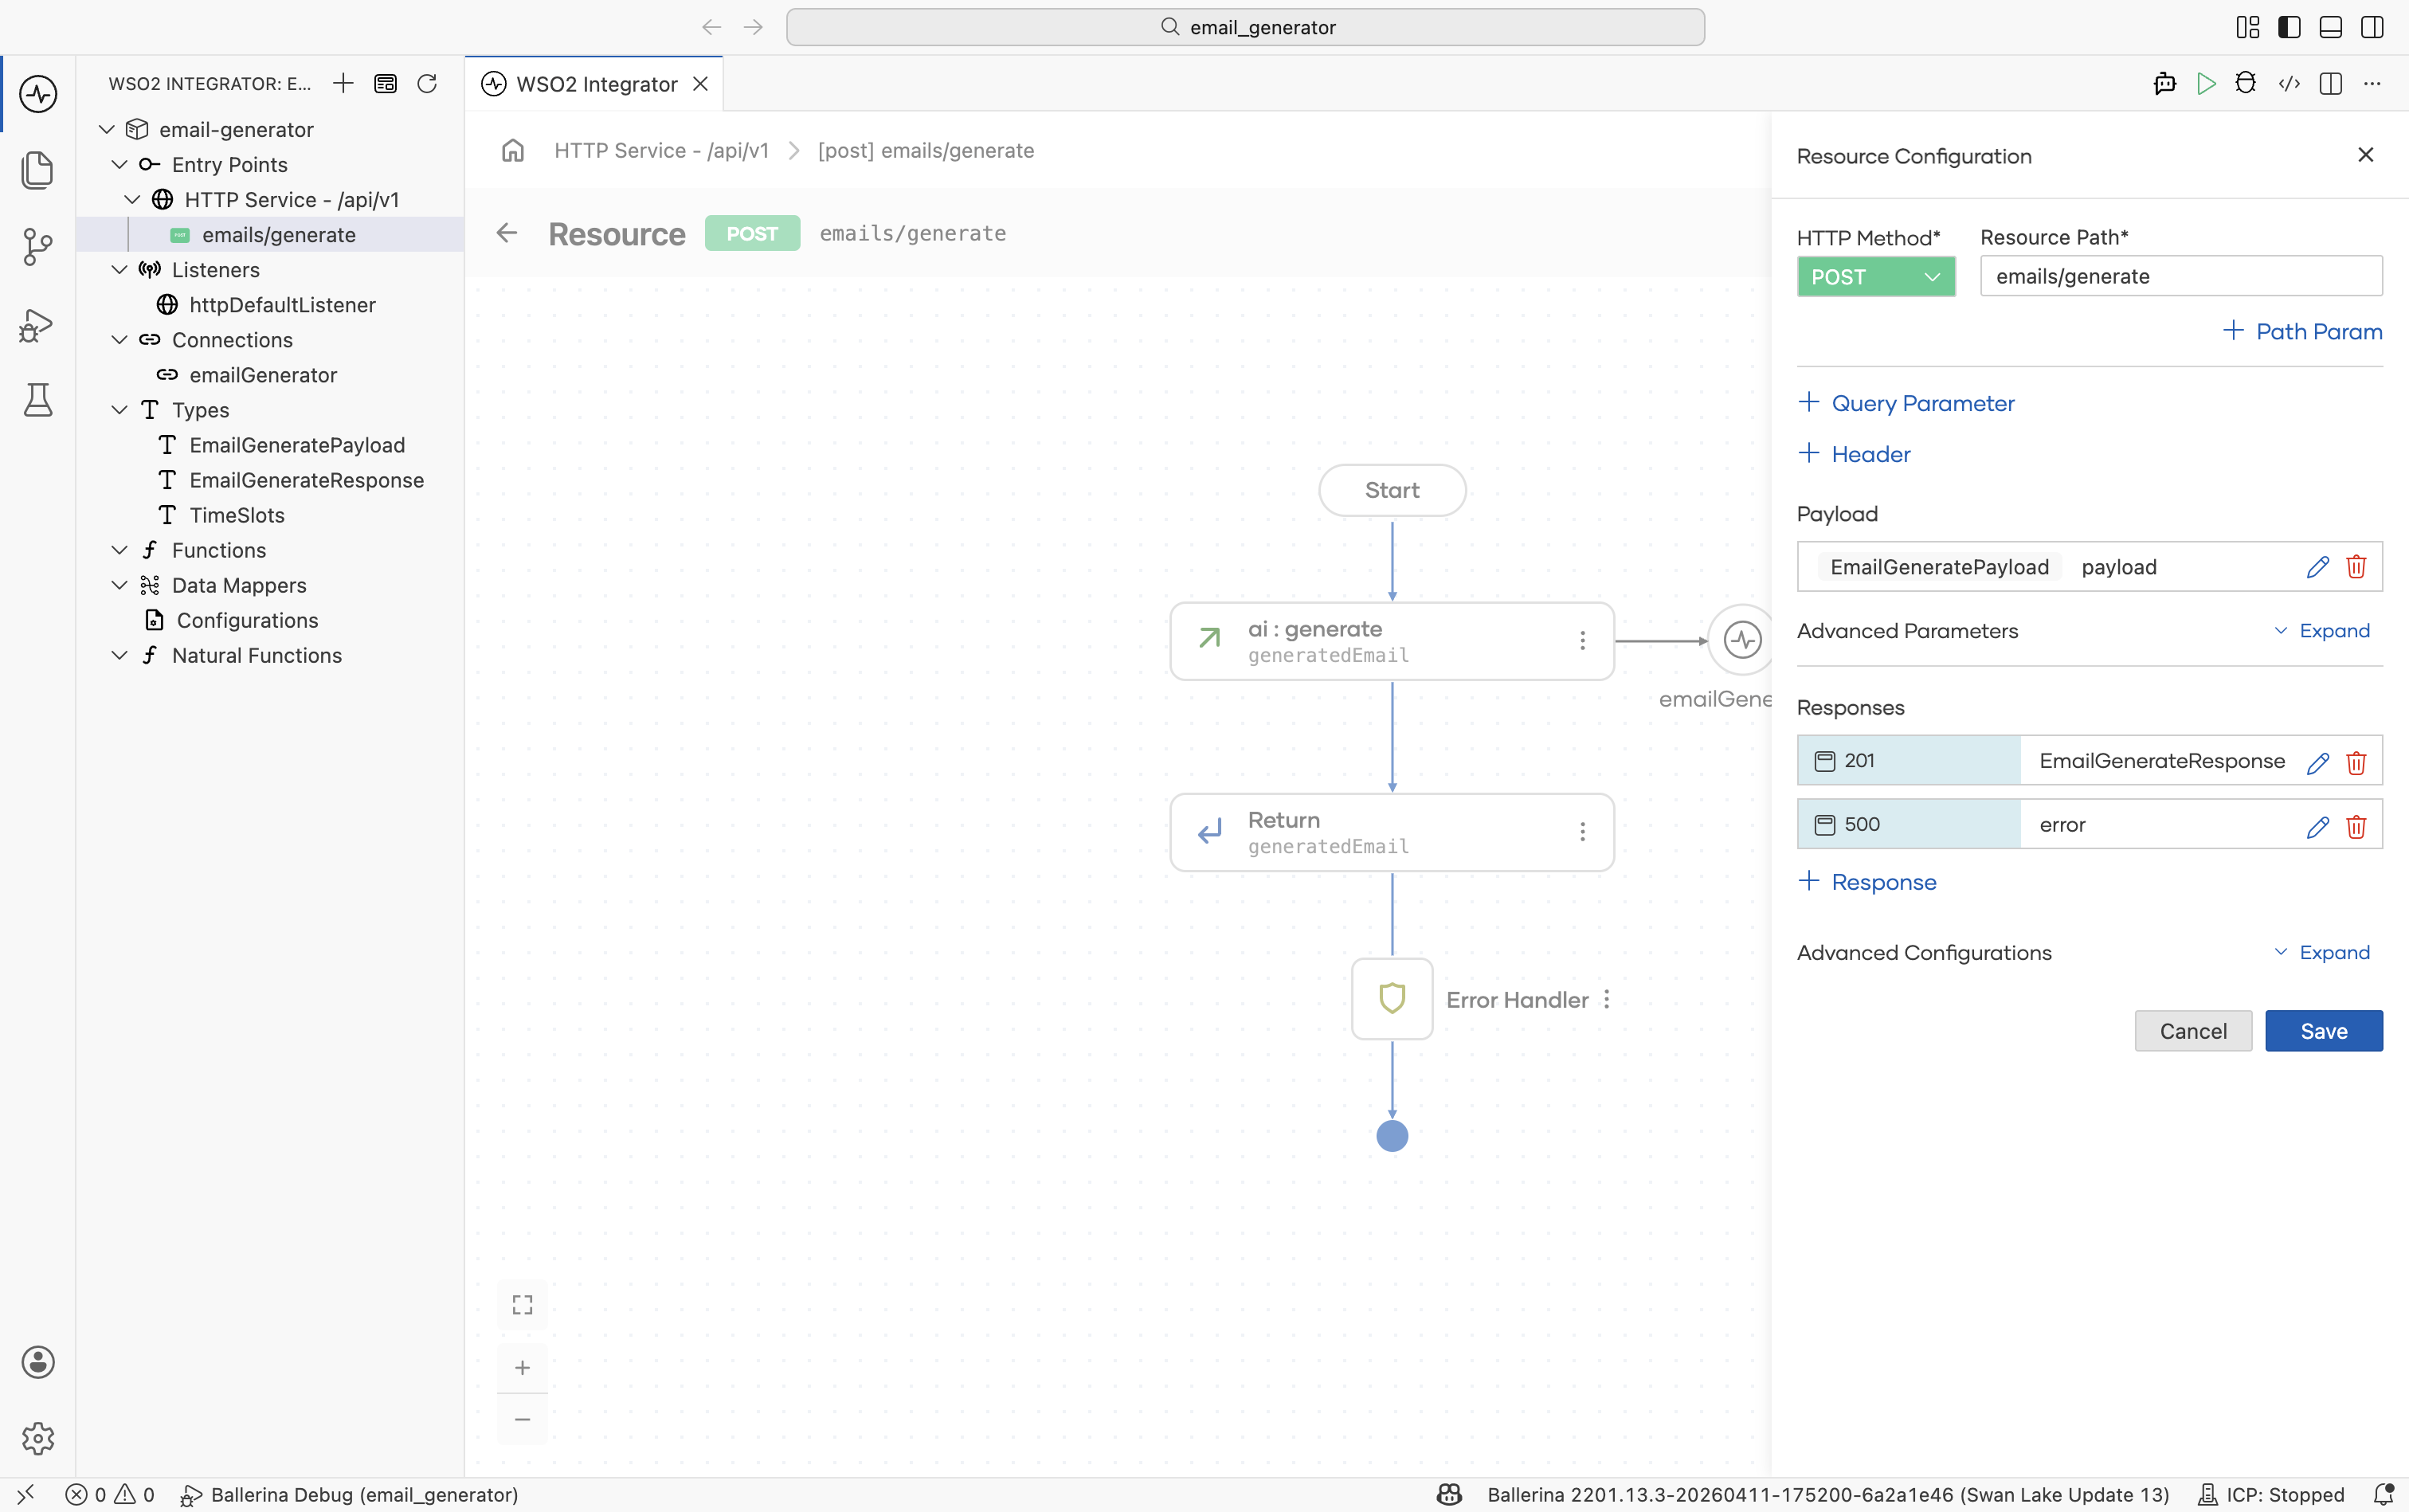Collapse the Types tree section
The height and width of the screenshot is (1512, 2409).
point(119,410)
